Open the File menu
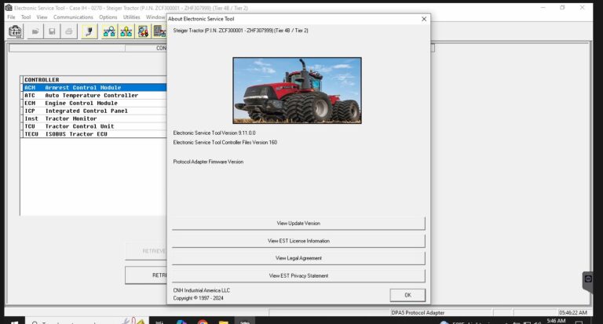This screenshot has height=324, width=603. click(11, 17)
